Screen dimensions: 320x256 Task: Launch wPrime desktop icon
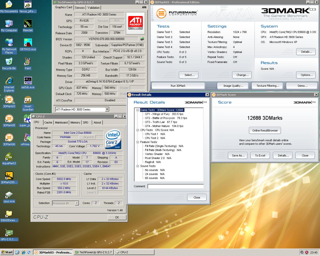click(25, 140)
